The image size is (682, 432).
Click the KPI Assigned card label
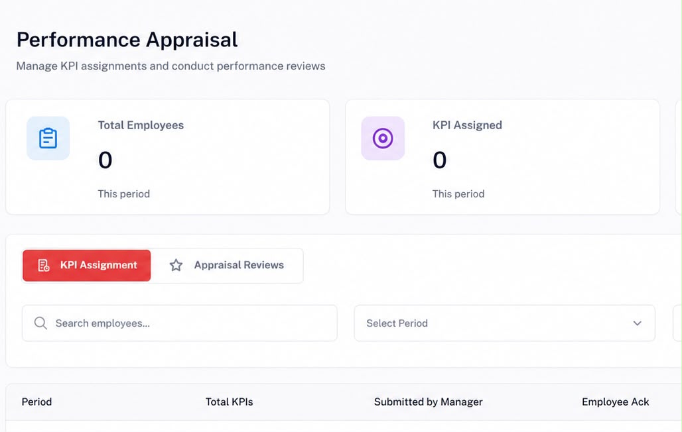pyautogui.click(x=467, y=125)
